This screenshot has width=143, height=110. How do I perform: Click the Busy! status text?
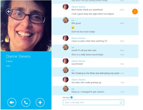tap(10, 61)
